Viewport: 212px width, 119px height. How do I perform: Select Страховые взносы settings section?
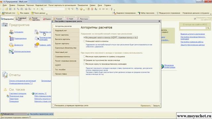pos(66,57)
